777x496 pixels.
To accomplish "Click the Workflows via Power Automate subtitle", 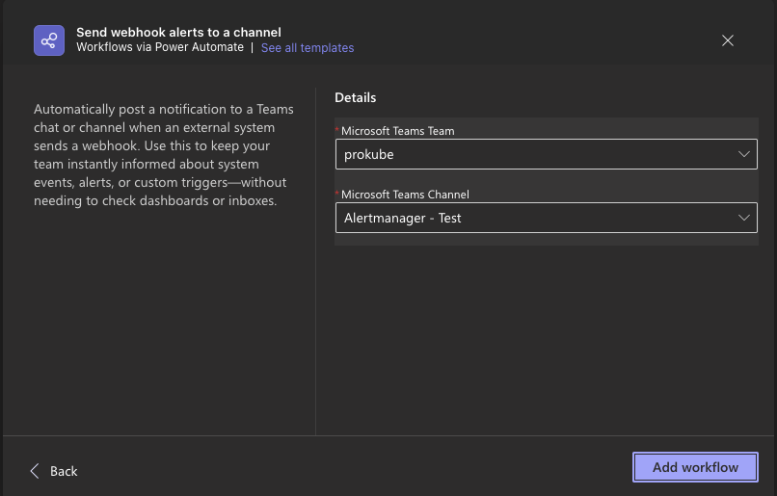I will (x=160, y=47).
